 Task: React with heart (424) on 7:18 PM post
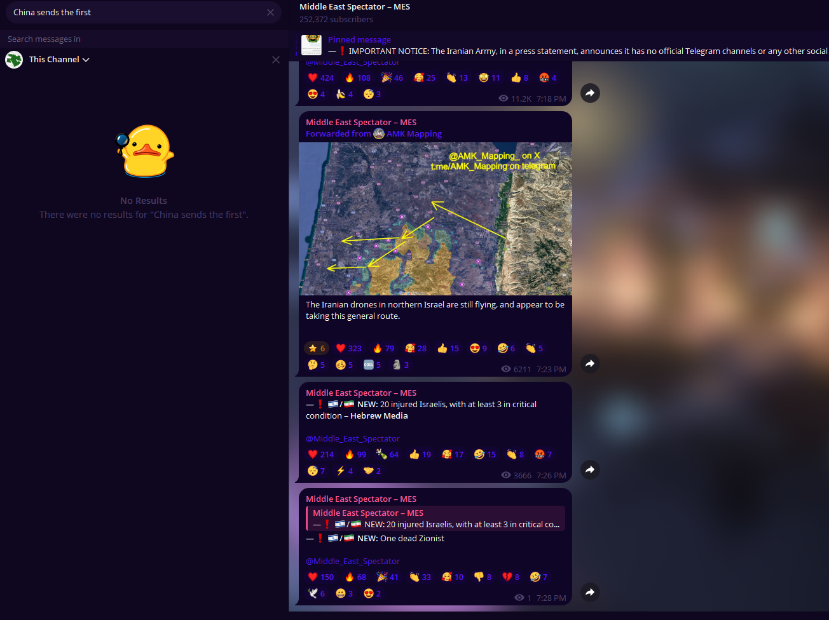[x=321, y=78]
